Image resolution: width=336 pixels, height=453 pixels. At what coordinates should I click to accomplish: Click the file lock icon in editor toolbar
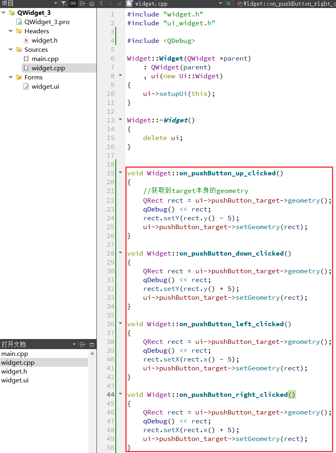coord(120,4)
